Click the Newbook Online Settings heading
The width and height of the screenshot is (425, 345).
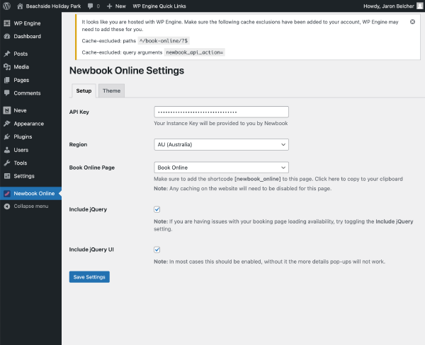tap(127, 71)
